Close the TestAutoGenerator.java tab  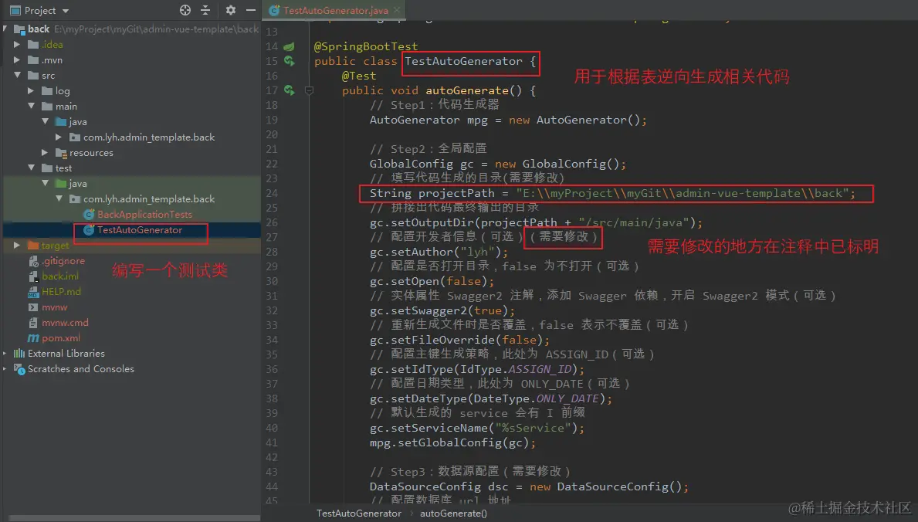click(x=397, y=10)
